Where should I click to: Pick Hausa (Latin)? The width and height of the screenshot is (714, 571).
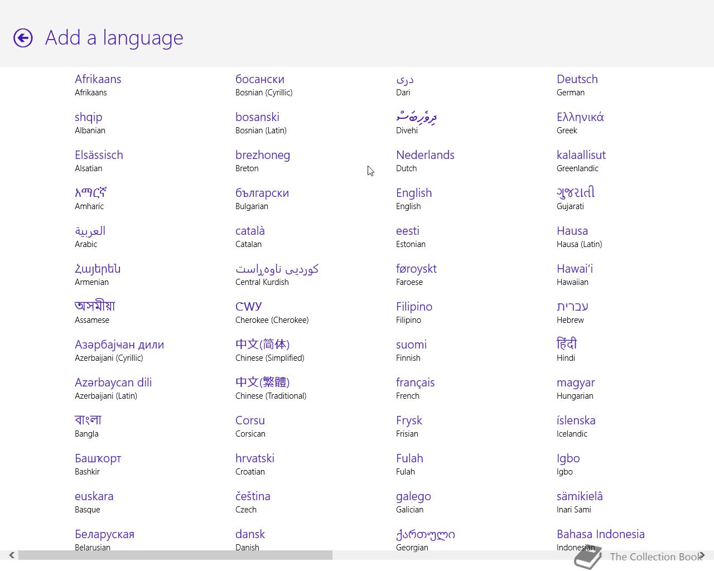click(579, 237)
